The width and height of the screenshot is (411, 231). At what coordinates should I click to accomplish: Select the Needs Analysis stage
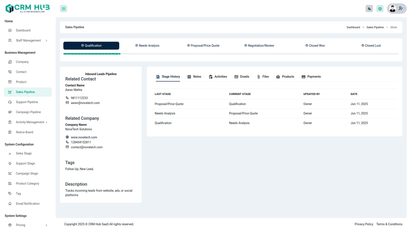pyautogui.click(x=147, y=46)
